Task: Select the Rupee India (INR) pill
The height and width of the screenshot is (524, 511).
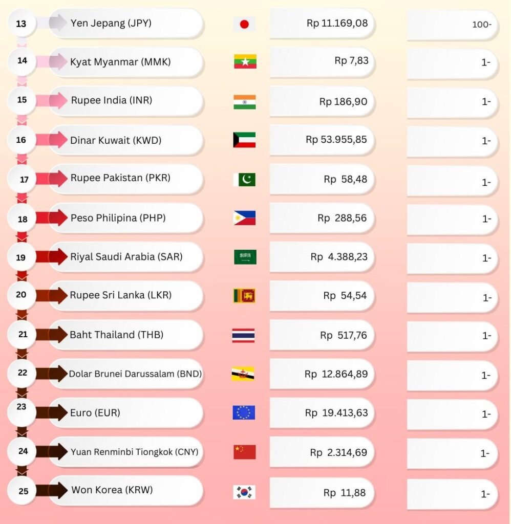Action: pos(125,100)
